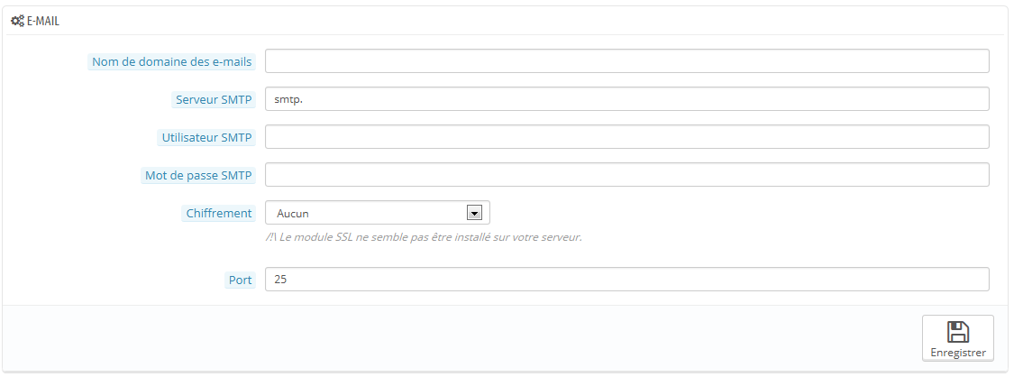
Task: Click the Utilisateur SMTP label
Action: tap(207, 138)
